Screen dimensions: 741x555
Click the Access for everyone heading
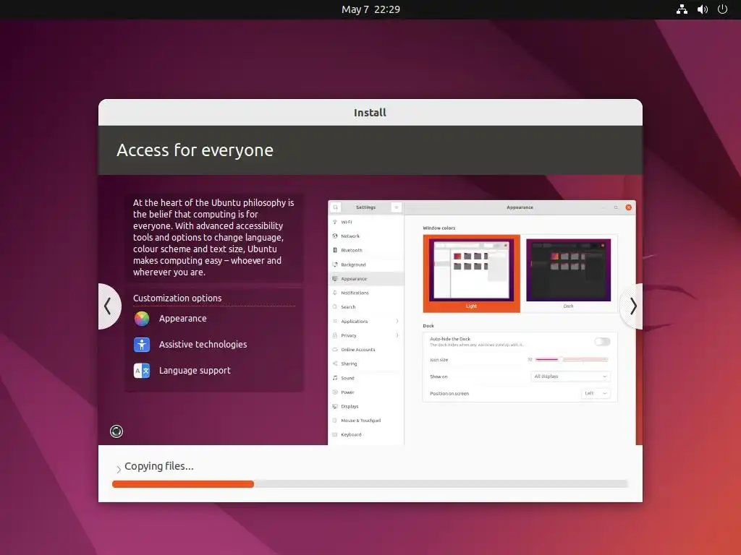[195, 150]
